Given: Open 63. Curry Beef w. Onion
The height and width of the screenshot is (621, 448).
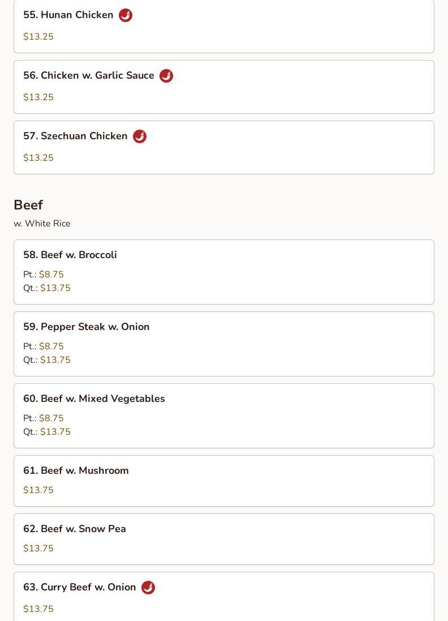Looking at the screenshot, I should tap(224, 597).
